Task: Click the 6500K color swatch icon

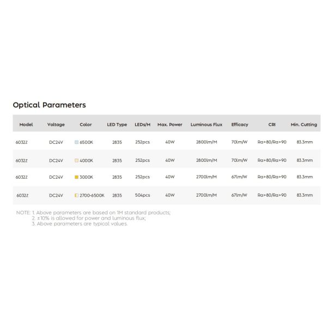Action: click(x=77, y=142)
